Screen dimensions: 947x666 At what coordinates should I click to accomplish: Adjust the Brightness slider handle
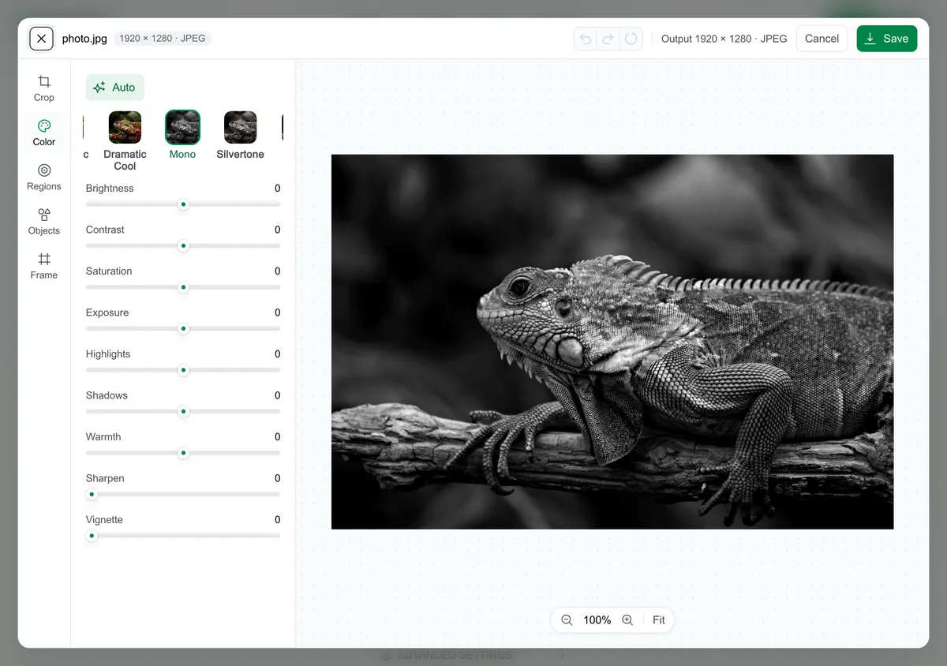click(x=183, y=204)
